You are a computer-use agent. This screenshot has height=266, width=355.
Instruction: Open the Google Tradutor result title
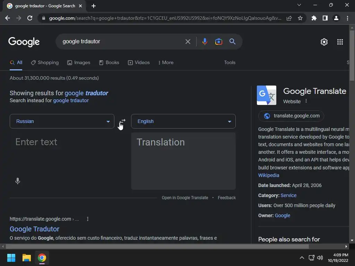(x=34, y=229)
